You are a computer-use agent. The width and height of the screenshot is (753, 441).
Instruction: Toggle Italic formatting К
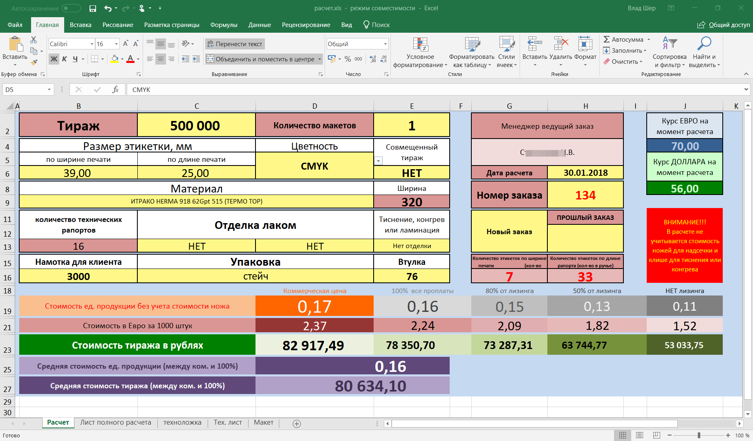[65, 59]
